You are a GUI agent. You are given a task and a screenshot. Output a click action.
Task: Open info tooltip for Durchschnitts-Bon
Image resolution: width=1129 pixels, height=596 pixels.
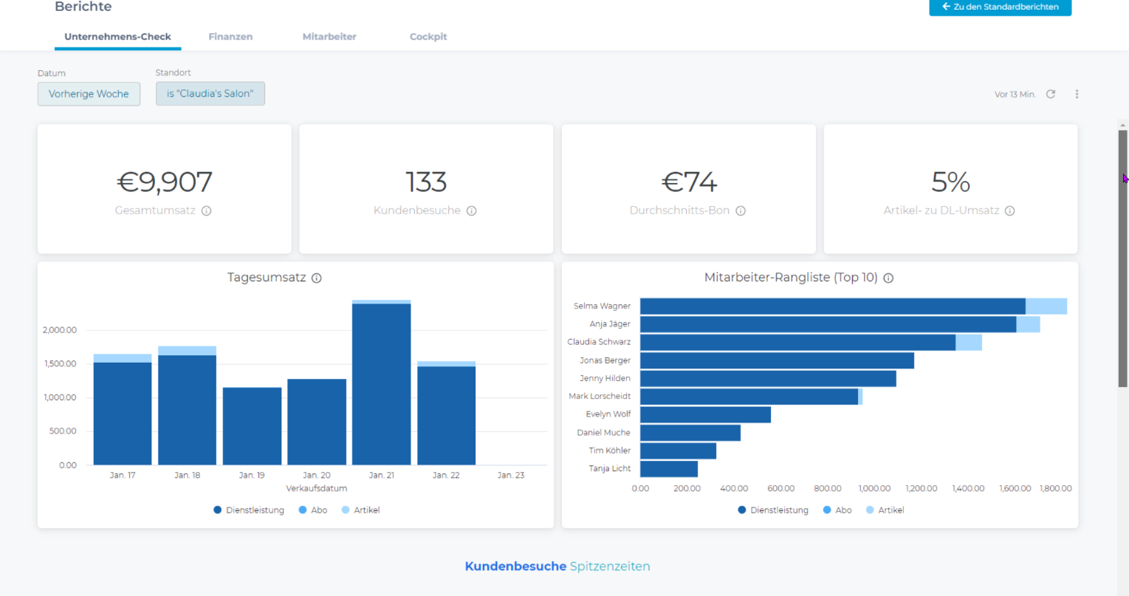click(x=741, y=210)
